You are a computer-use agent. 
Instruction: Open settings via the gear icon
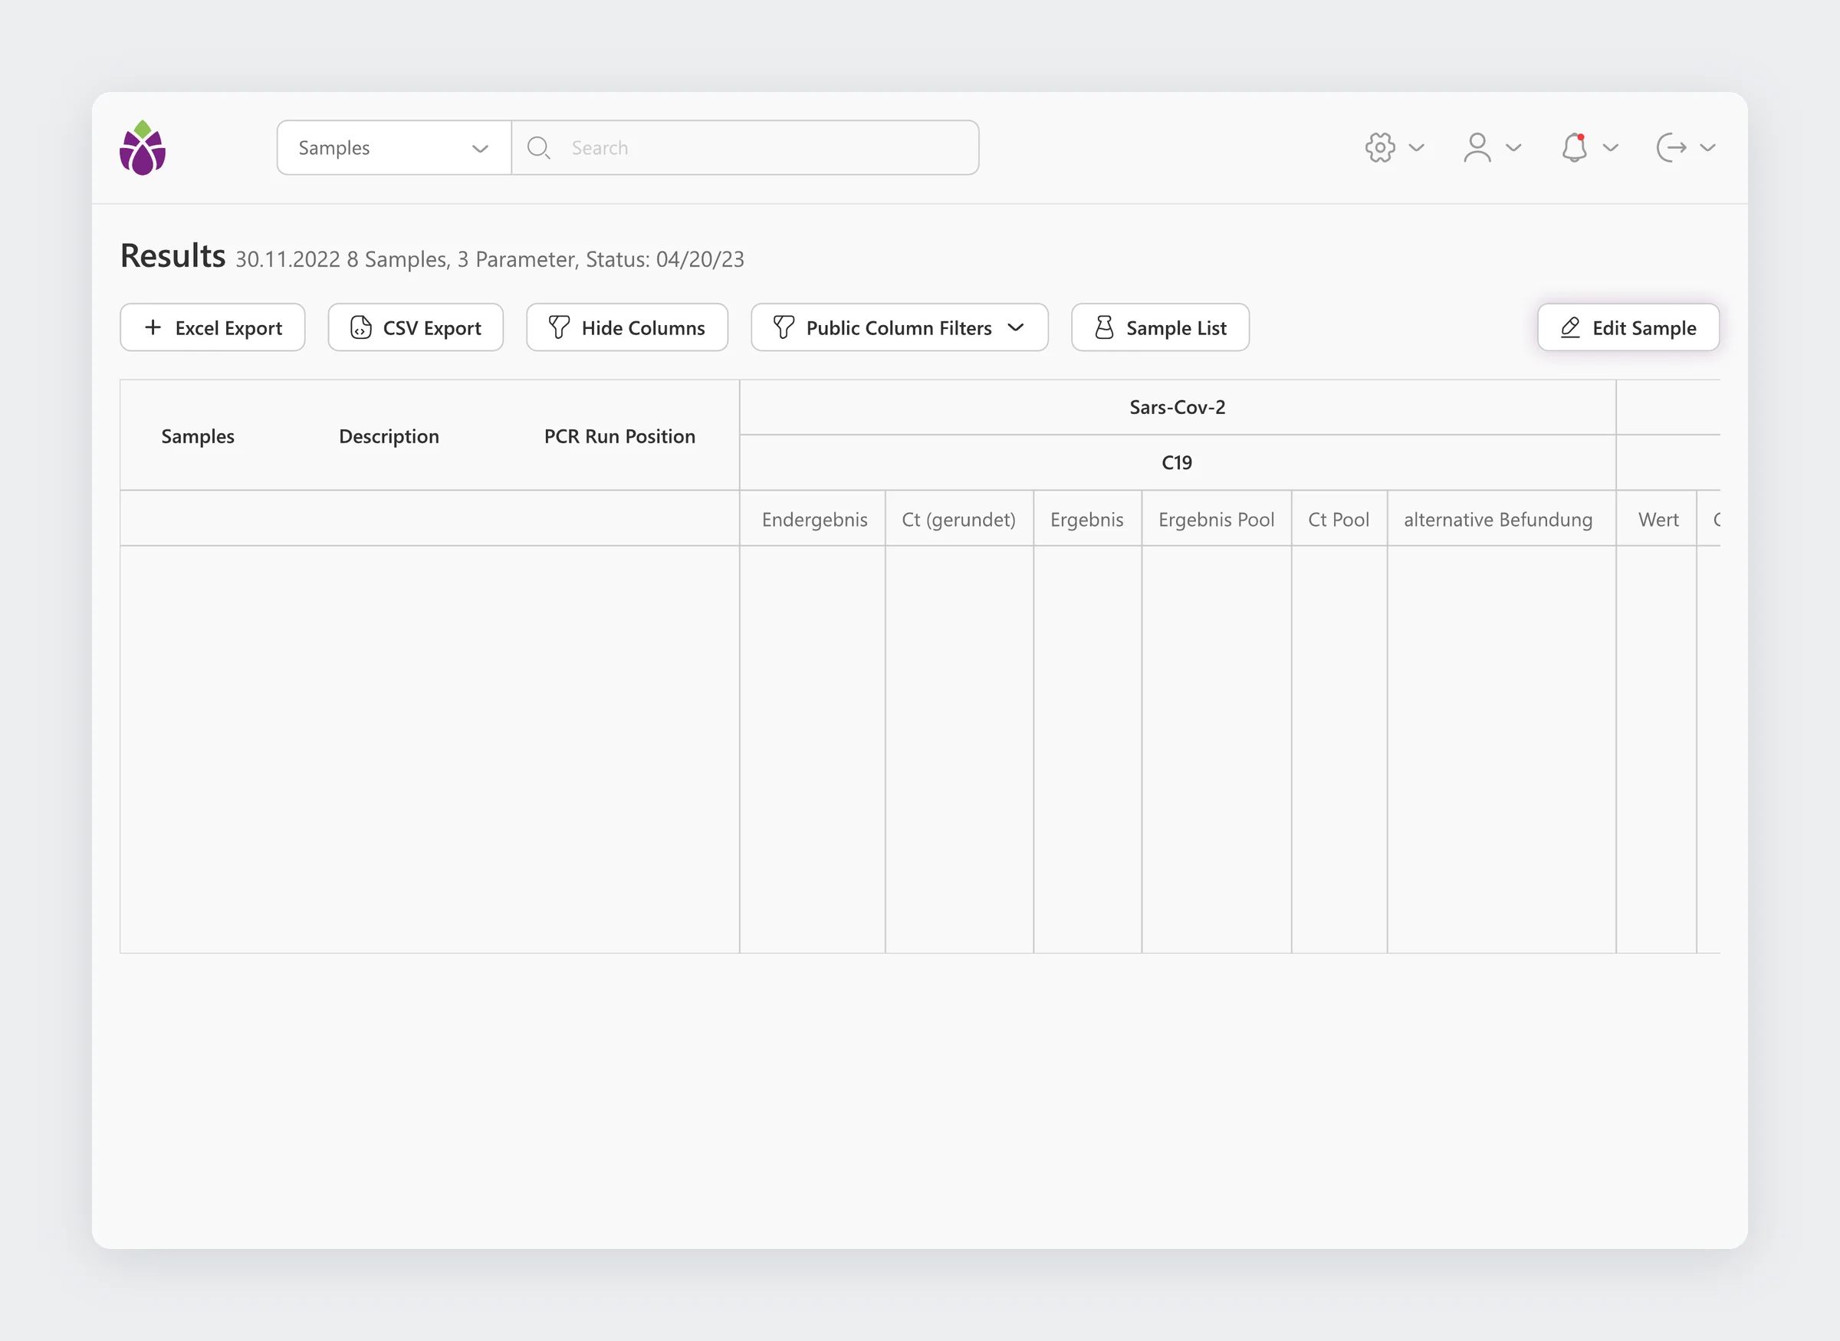tap(1380, 148)
